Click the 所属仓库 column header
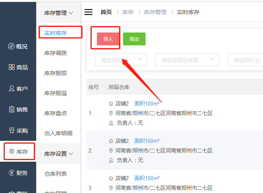Screen dimensions: 263x193 (x=119, y=87)
